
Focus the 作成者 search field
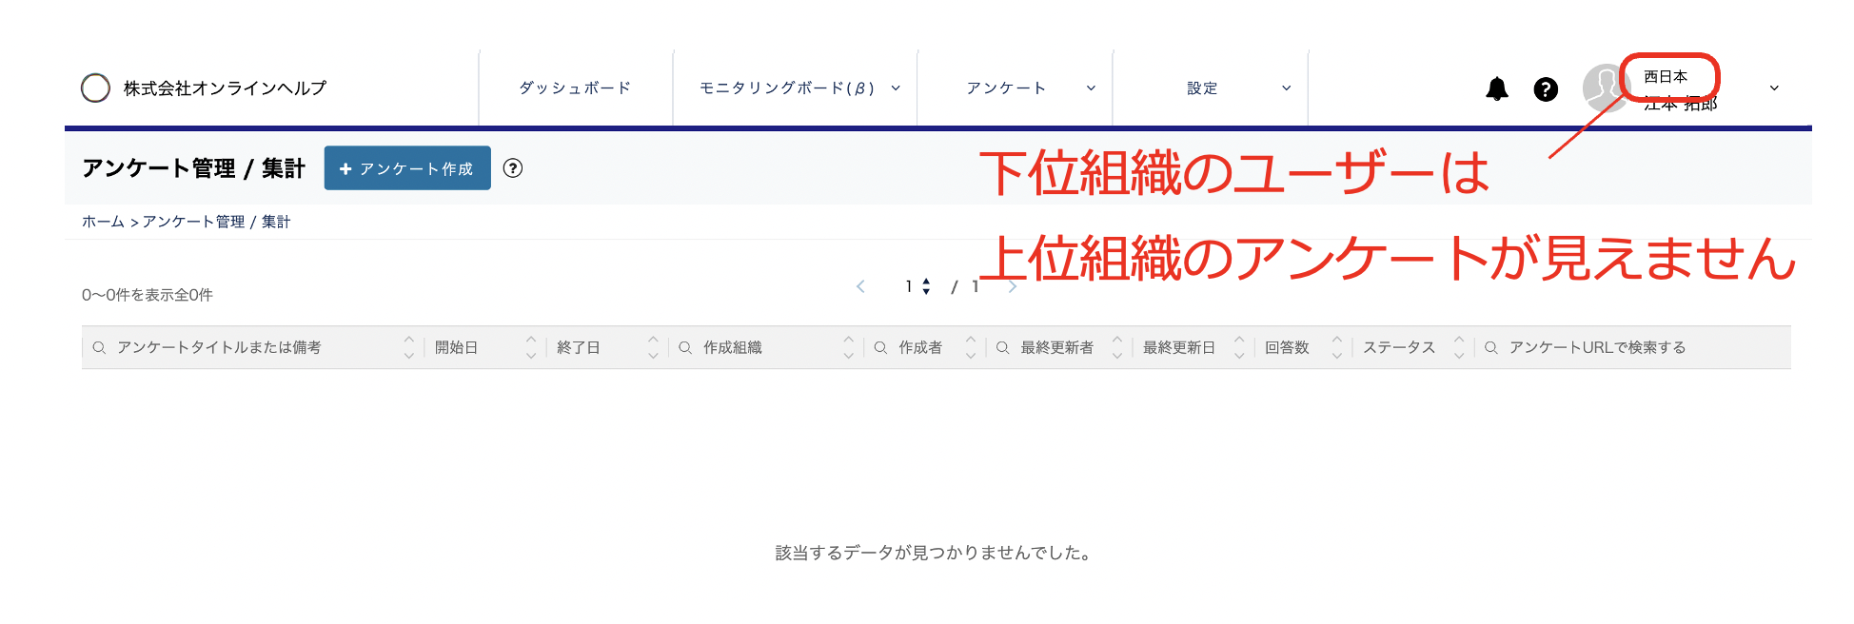point(921,348)
